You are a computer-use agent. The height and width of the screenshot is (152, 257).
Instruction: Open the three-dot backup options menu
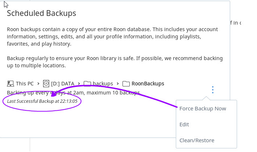(212, 90)
